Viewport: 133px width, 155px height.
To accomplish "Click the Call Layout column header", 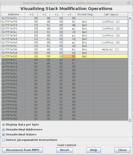I will tap(111, 14).
